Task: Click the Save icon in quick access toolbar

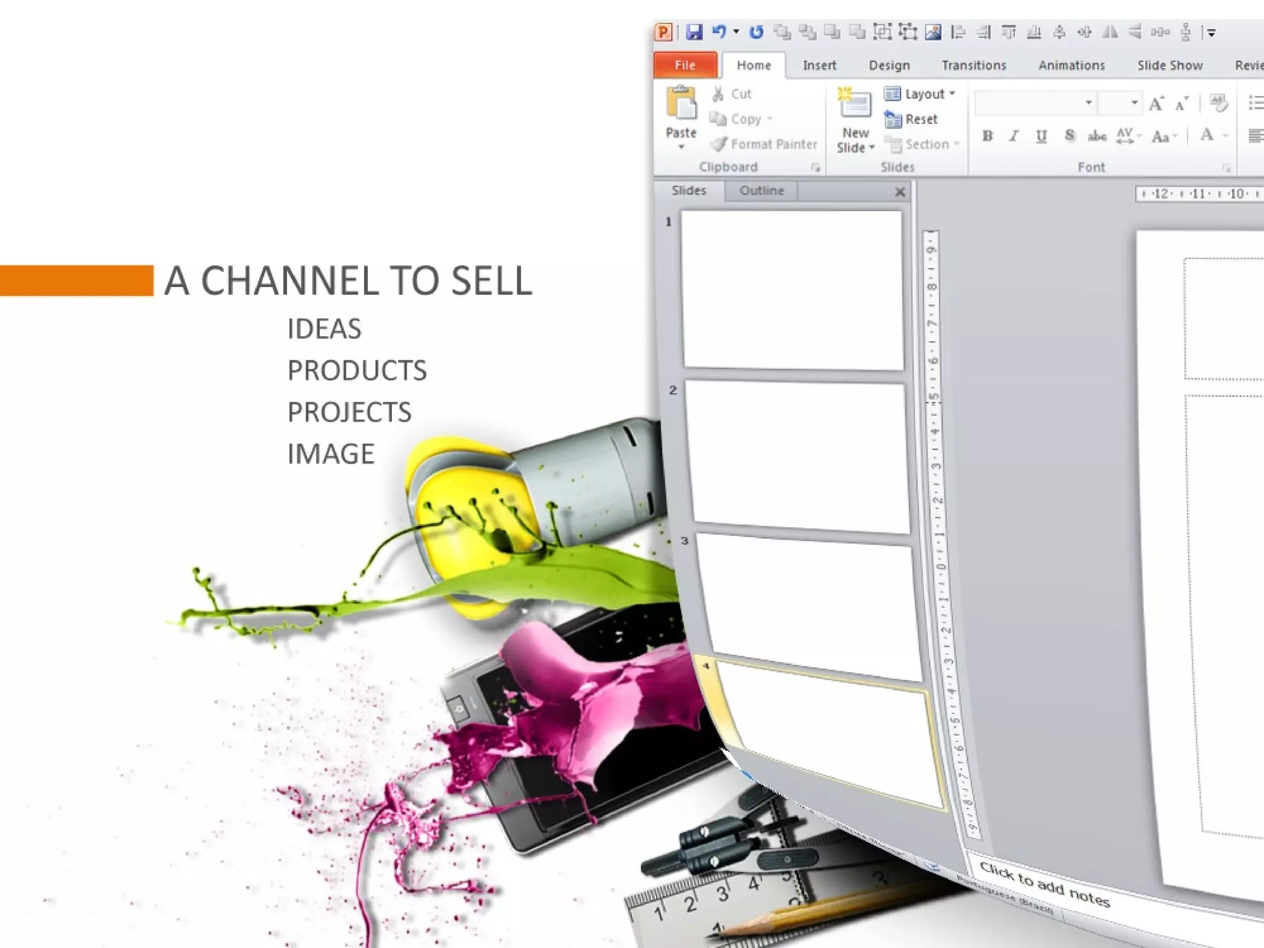Action: [694, 32]
